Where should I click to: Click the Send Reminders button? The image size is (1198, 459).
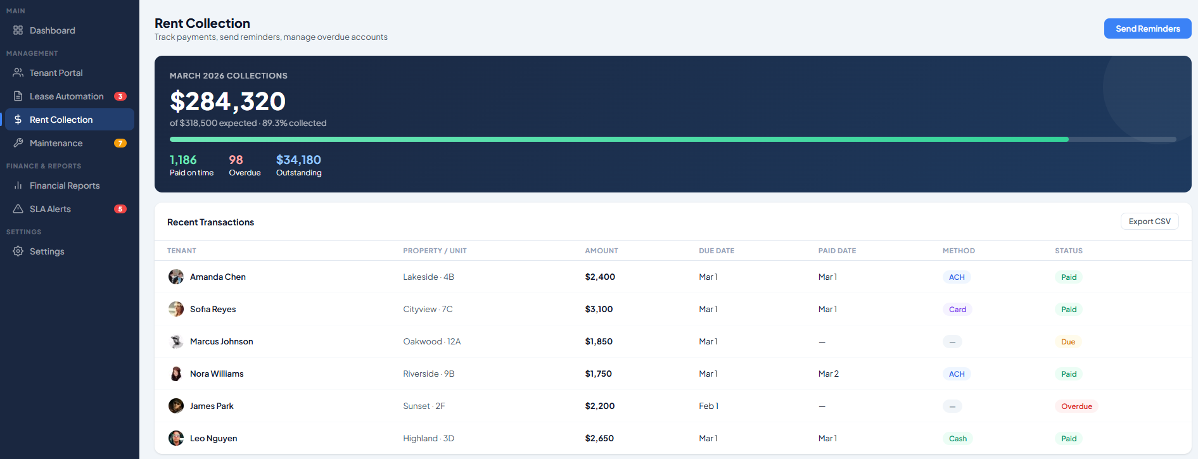click(x=1147, y=28)
